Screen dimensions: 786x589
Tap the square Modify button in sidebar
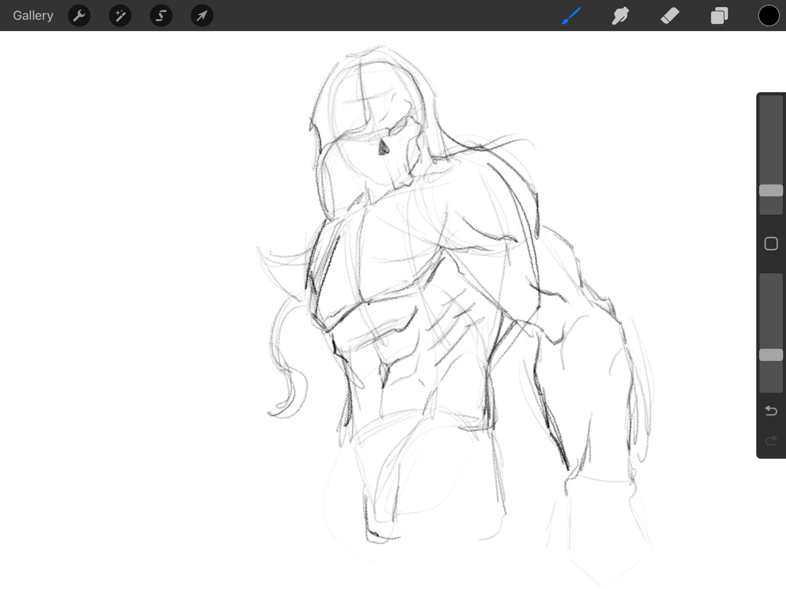point(771,244)
